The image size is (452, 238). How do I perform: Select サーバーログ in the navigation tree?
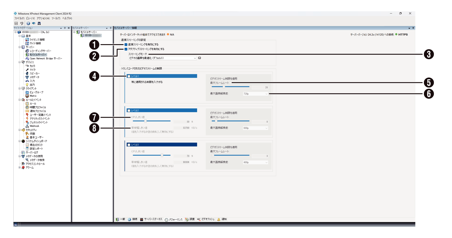(x=32, y=153)
